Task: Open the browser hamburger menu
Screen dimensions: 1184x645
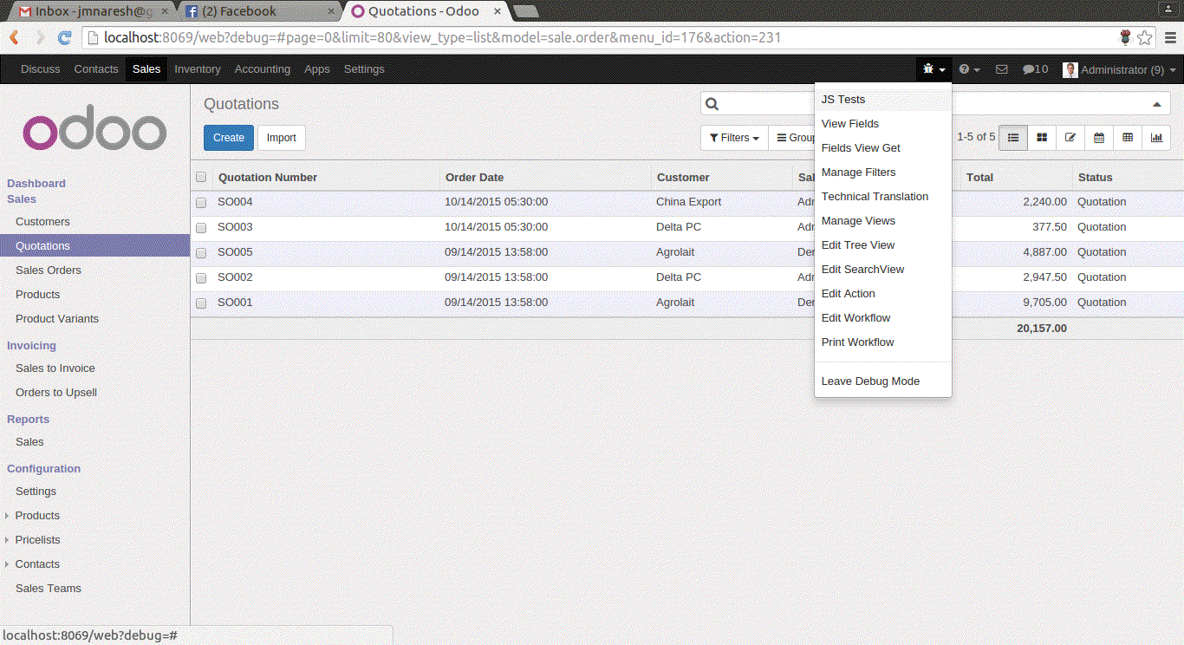Action: (1169, 37)
